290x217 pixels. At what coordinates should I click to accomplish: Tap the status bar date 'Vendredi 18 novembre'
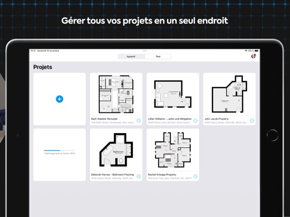click(x=48, y=51)
